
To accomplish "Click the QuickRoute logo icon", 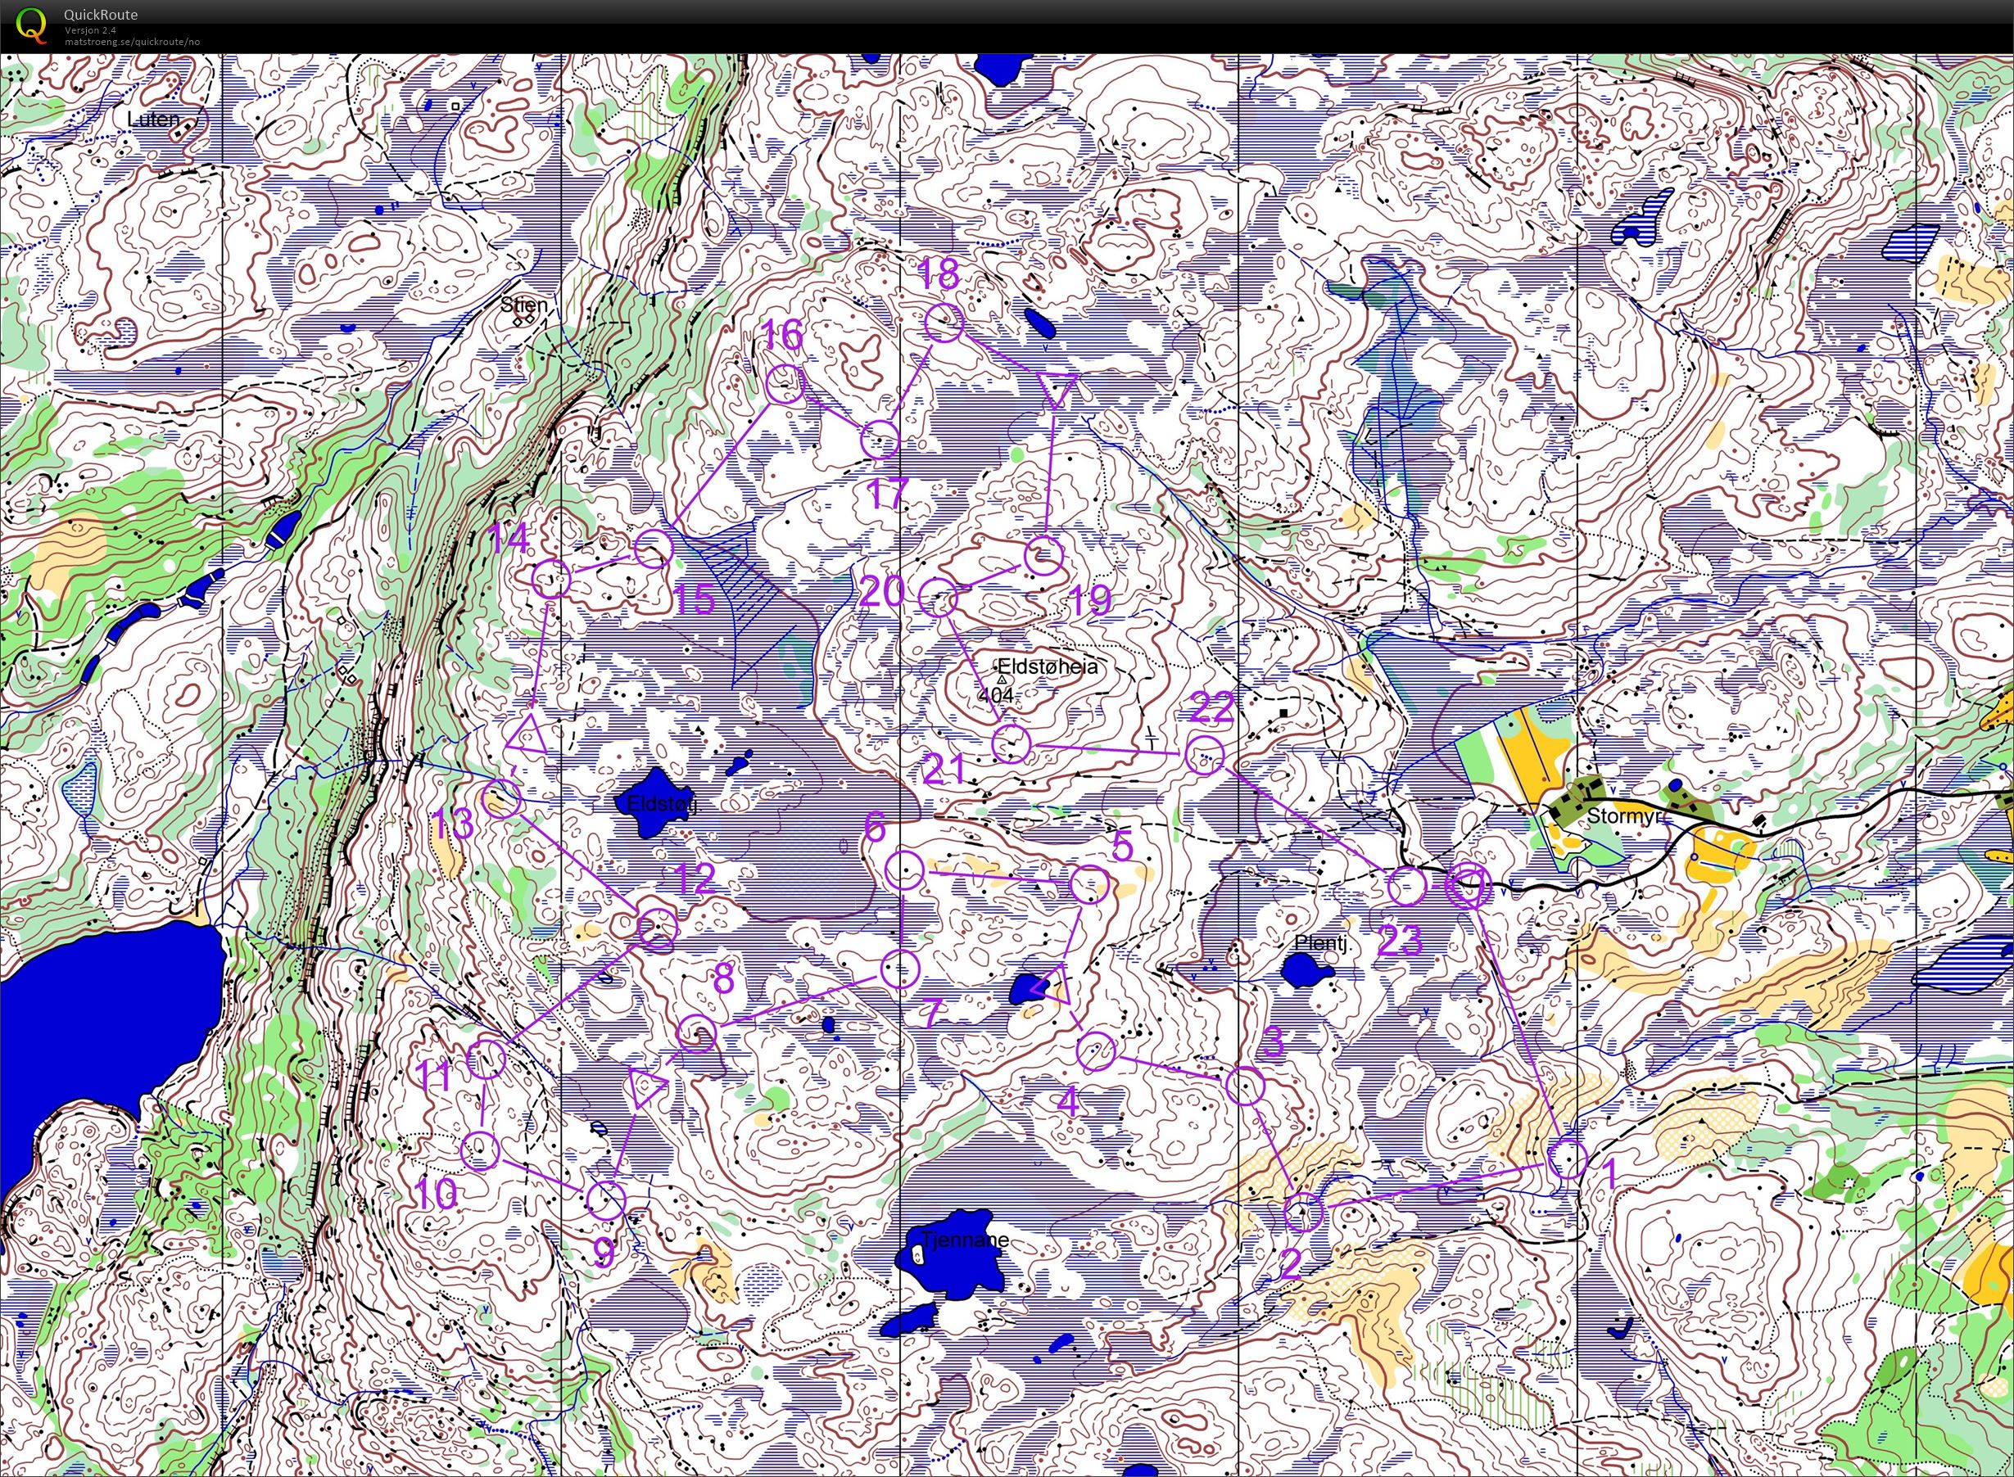I will [32, 25].
